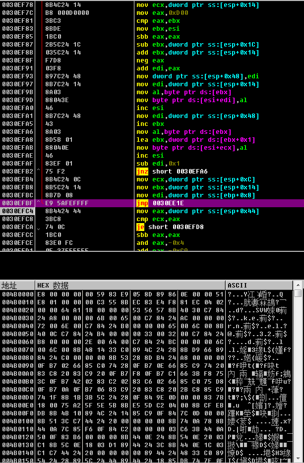Viewport: 304px width, 463px height.
Task: Select dump row address 004B0010
Action: click(x=17, y=302)
